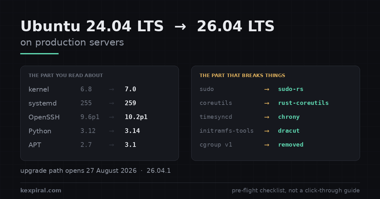The width and height of the screenshot is (380, 199).
Task: Click the yellow arrow in the coreutils row
Action: coord(267,103)
